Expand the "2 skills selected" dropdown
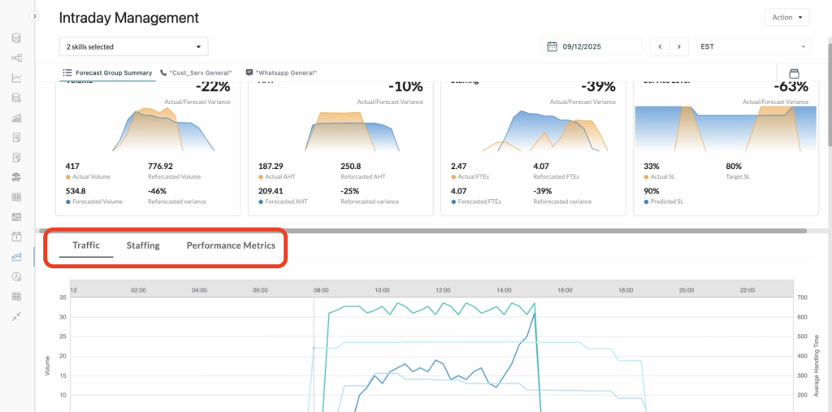Image resolution: width=832 pixels, height=412 pixels. tap(133, 47)
